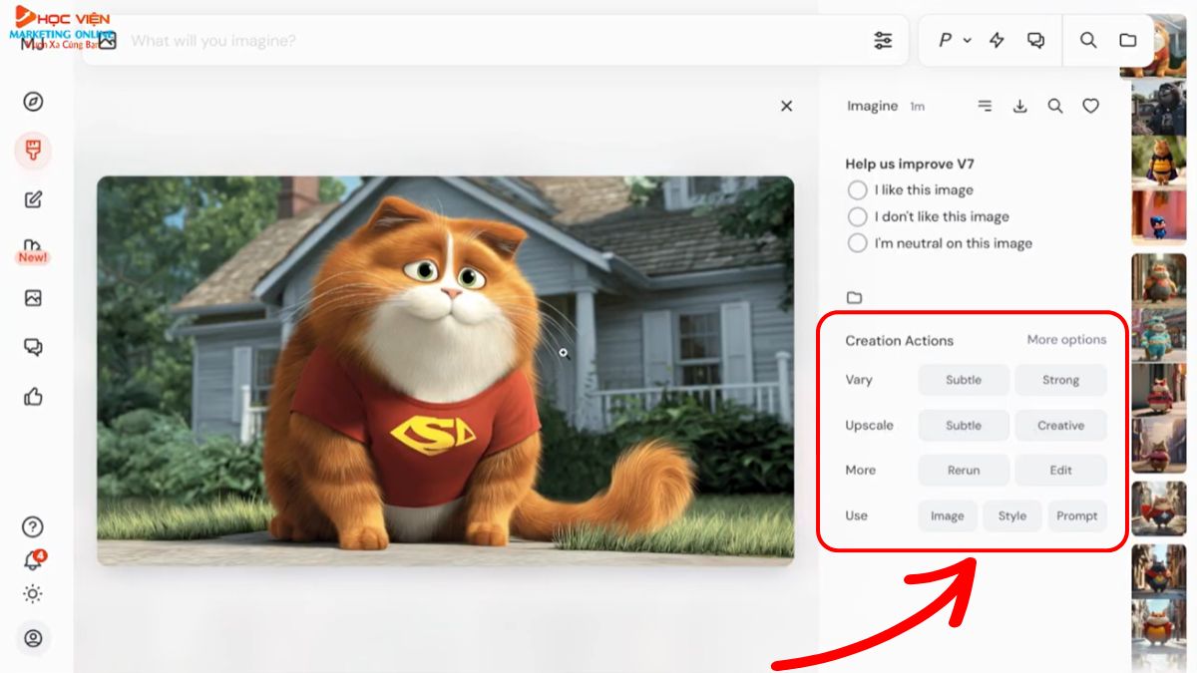The height and width of the screenshot is (673, 1197).
Task: Open the lines menu icon beside Imagine
Action: tap(985, 106)
